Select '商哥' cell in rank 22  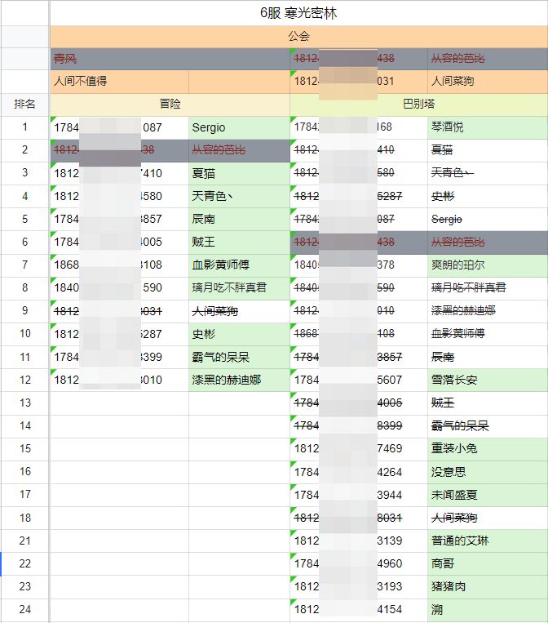pos(488,563)
